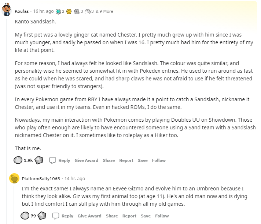Screen dimensions: 261x224
Task: Collapse PlatformSalty1065's reply thread line
Action: point(14,205)
